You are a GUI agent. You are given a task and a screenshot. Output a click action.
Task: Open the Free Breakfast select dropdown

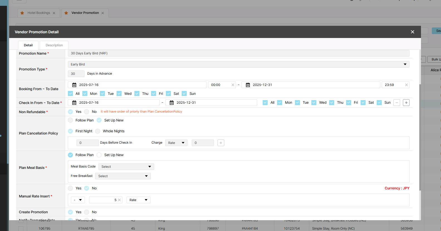coord(123,176)
